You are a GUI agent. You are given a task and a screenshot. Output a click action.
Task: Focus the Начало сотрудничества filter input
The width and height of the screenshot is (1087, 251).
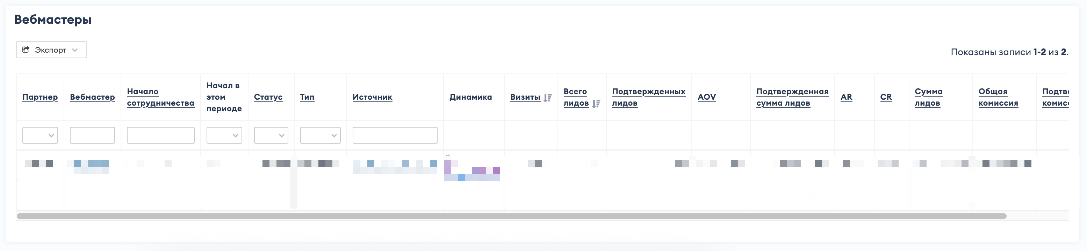pos(161,135)
